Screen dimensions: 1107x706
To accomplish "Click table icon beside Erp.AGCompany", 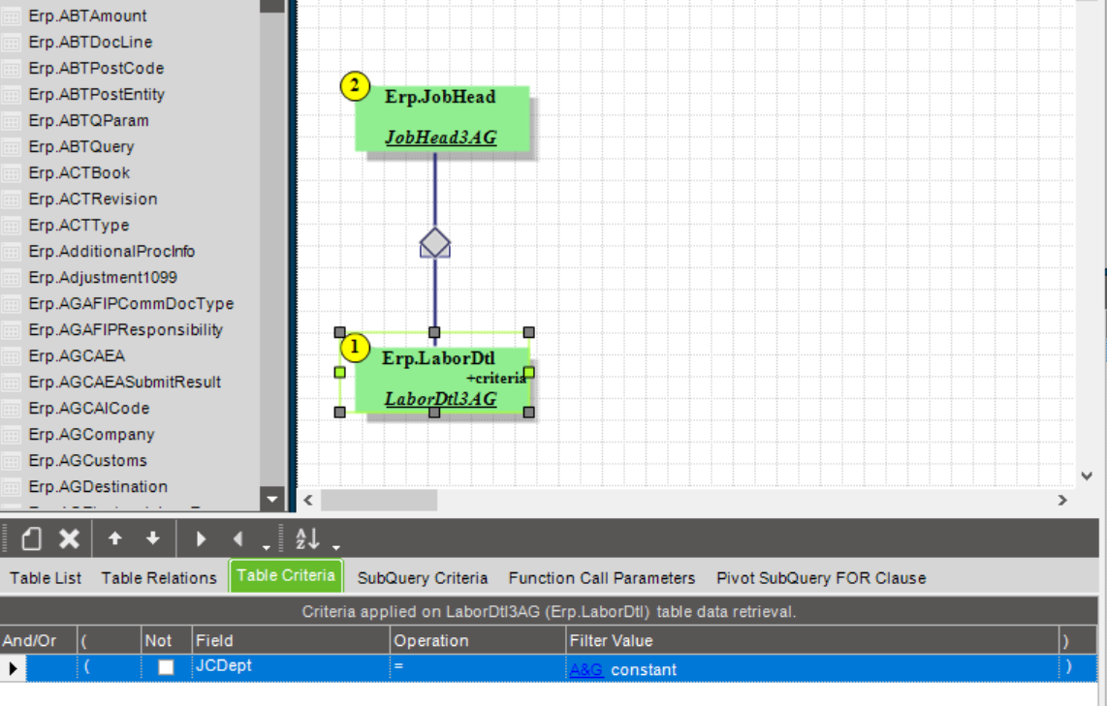I will [11, 435].
